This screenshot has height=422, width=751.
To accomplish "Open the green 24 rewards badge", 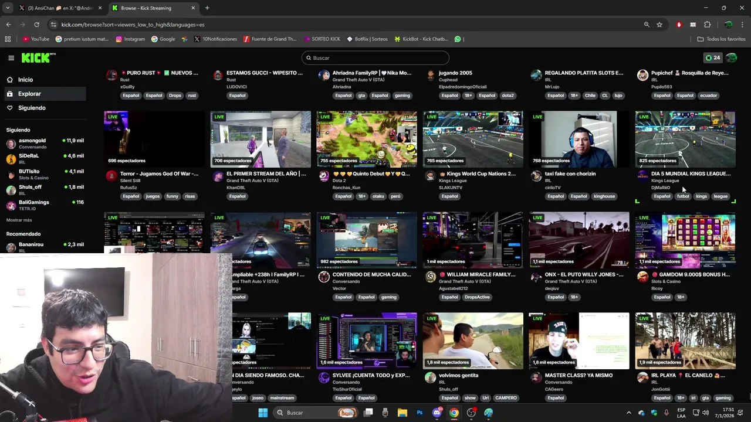I will click(713, 58).
